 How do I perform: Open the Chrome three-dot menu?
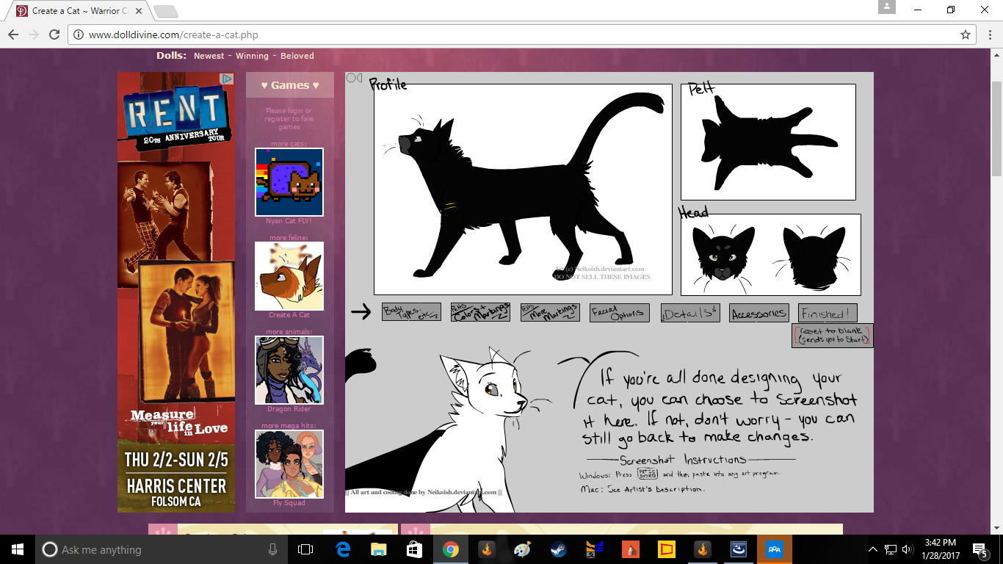(988, 35)
